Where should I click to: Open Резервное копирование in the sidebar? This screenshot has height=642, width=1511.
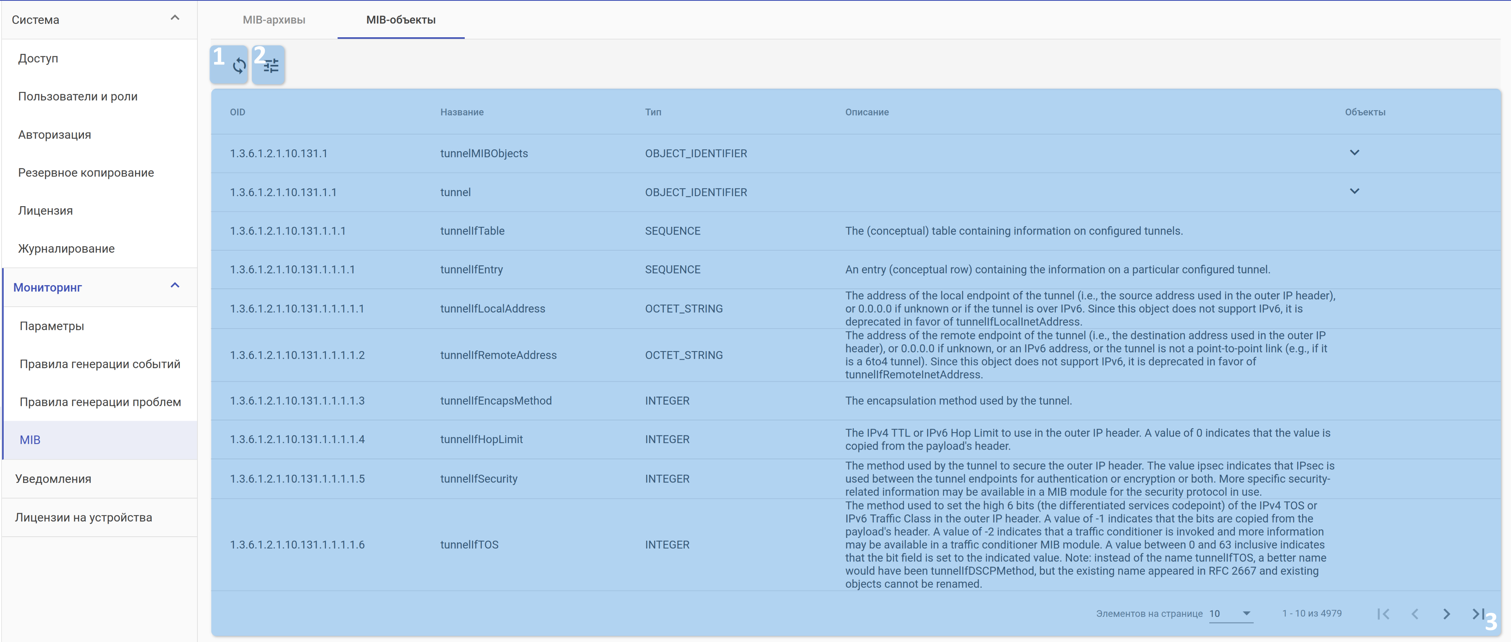click(x=86, y=173)
